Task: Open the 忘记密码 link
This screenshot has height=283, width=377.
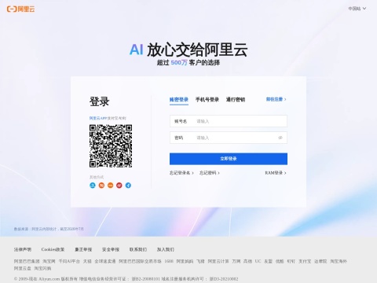Action: click(210, 173)
